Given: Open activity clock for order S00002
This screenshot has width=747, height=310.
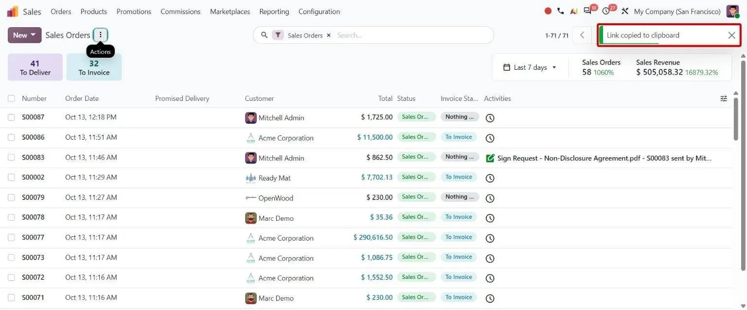Looking at the screenshot, I should [x=490, y=178].
